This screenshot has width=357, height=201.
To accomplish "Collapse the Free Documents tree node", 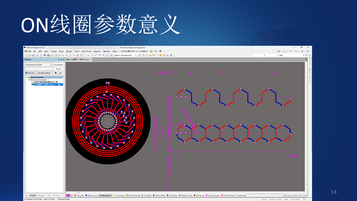I will [27, 77].
